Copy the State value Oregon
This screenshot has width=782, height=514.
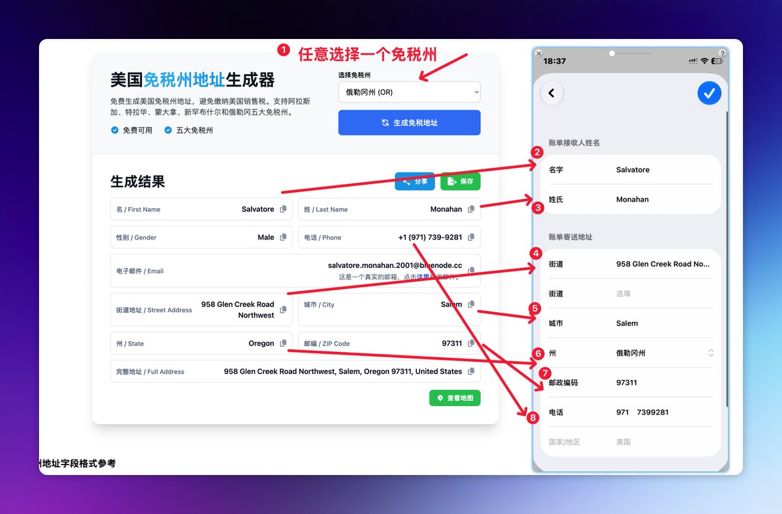coord(283,343)
